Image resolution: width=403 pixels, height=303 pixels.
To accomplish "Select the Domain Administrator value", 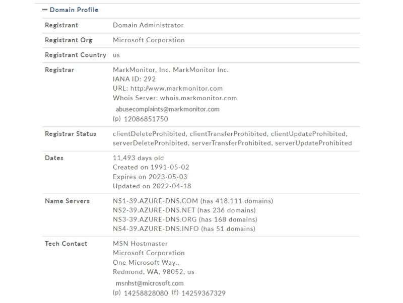I will coord(148,25).
